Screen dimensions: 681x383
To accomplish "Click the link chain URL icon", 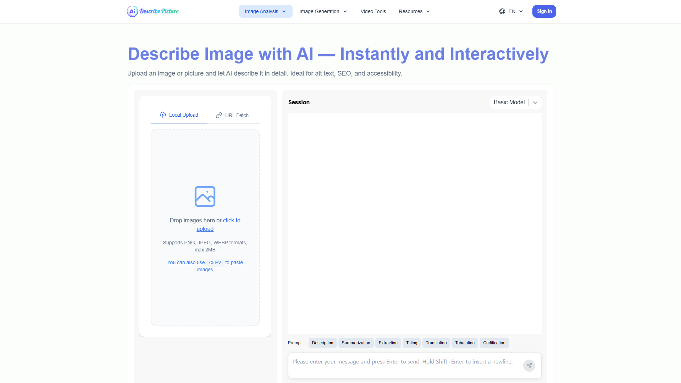I will (219, 115).
